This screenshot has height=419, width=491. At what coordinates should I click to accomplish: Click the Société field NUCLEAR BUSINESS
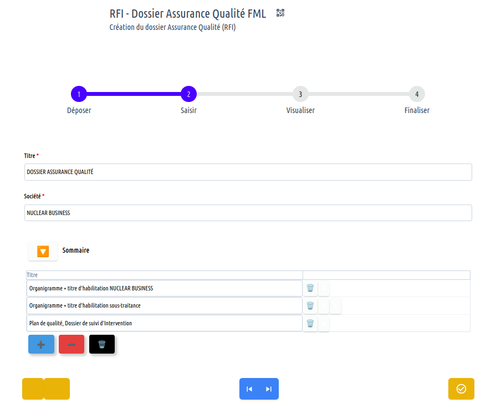(248, 213)
